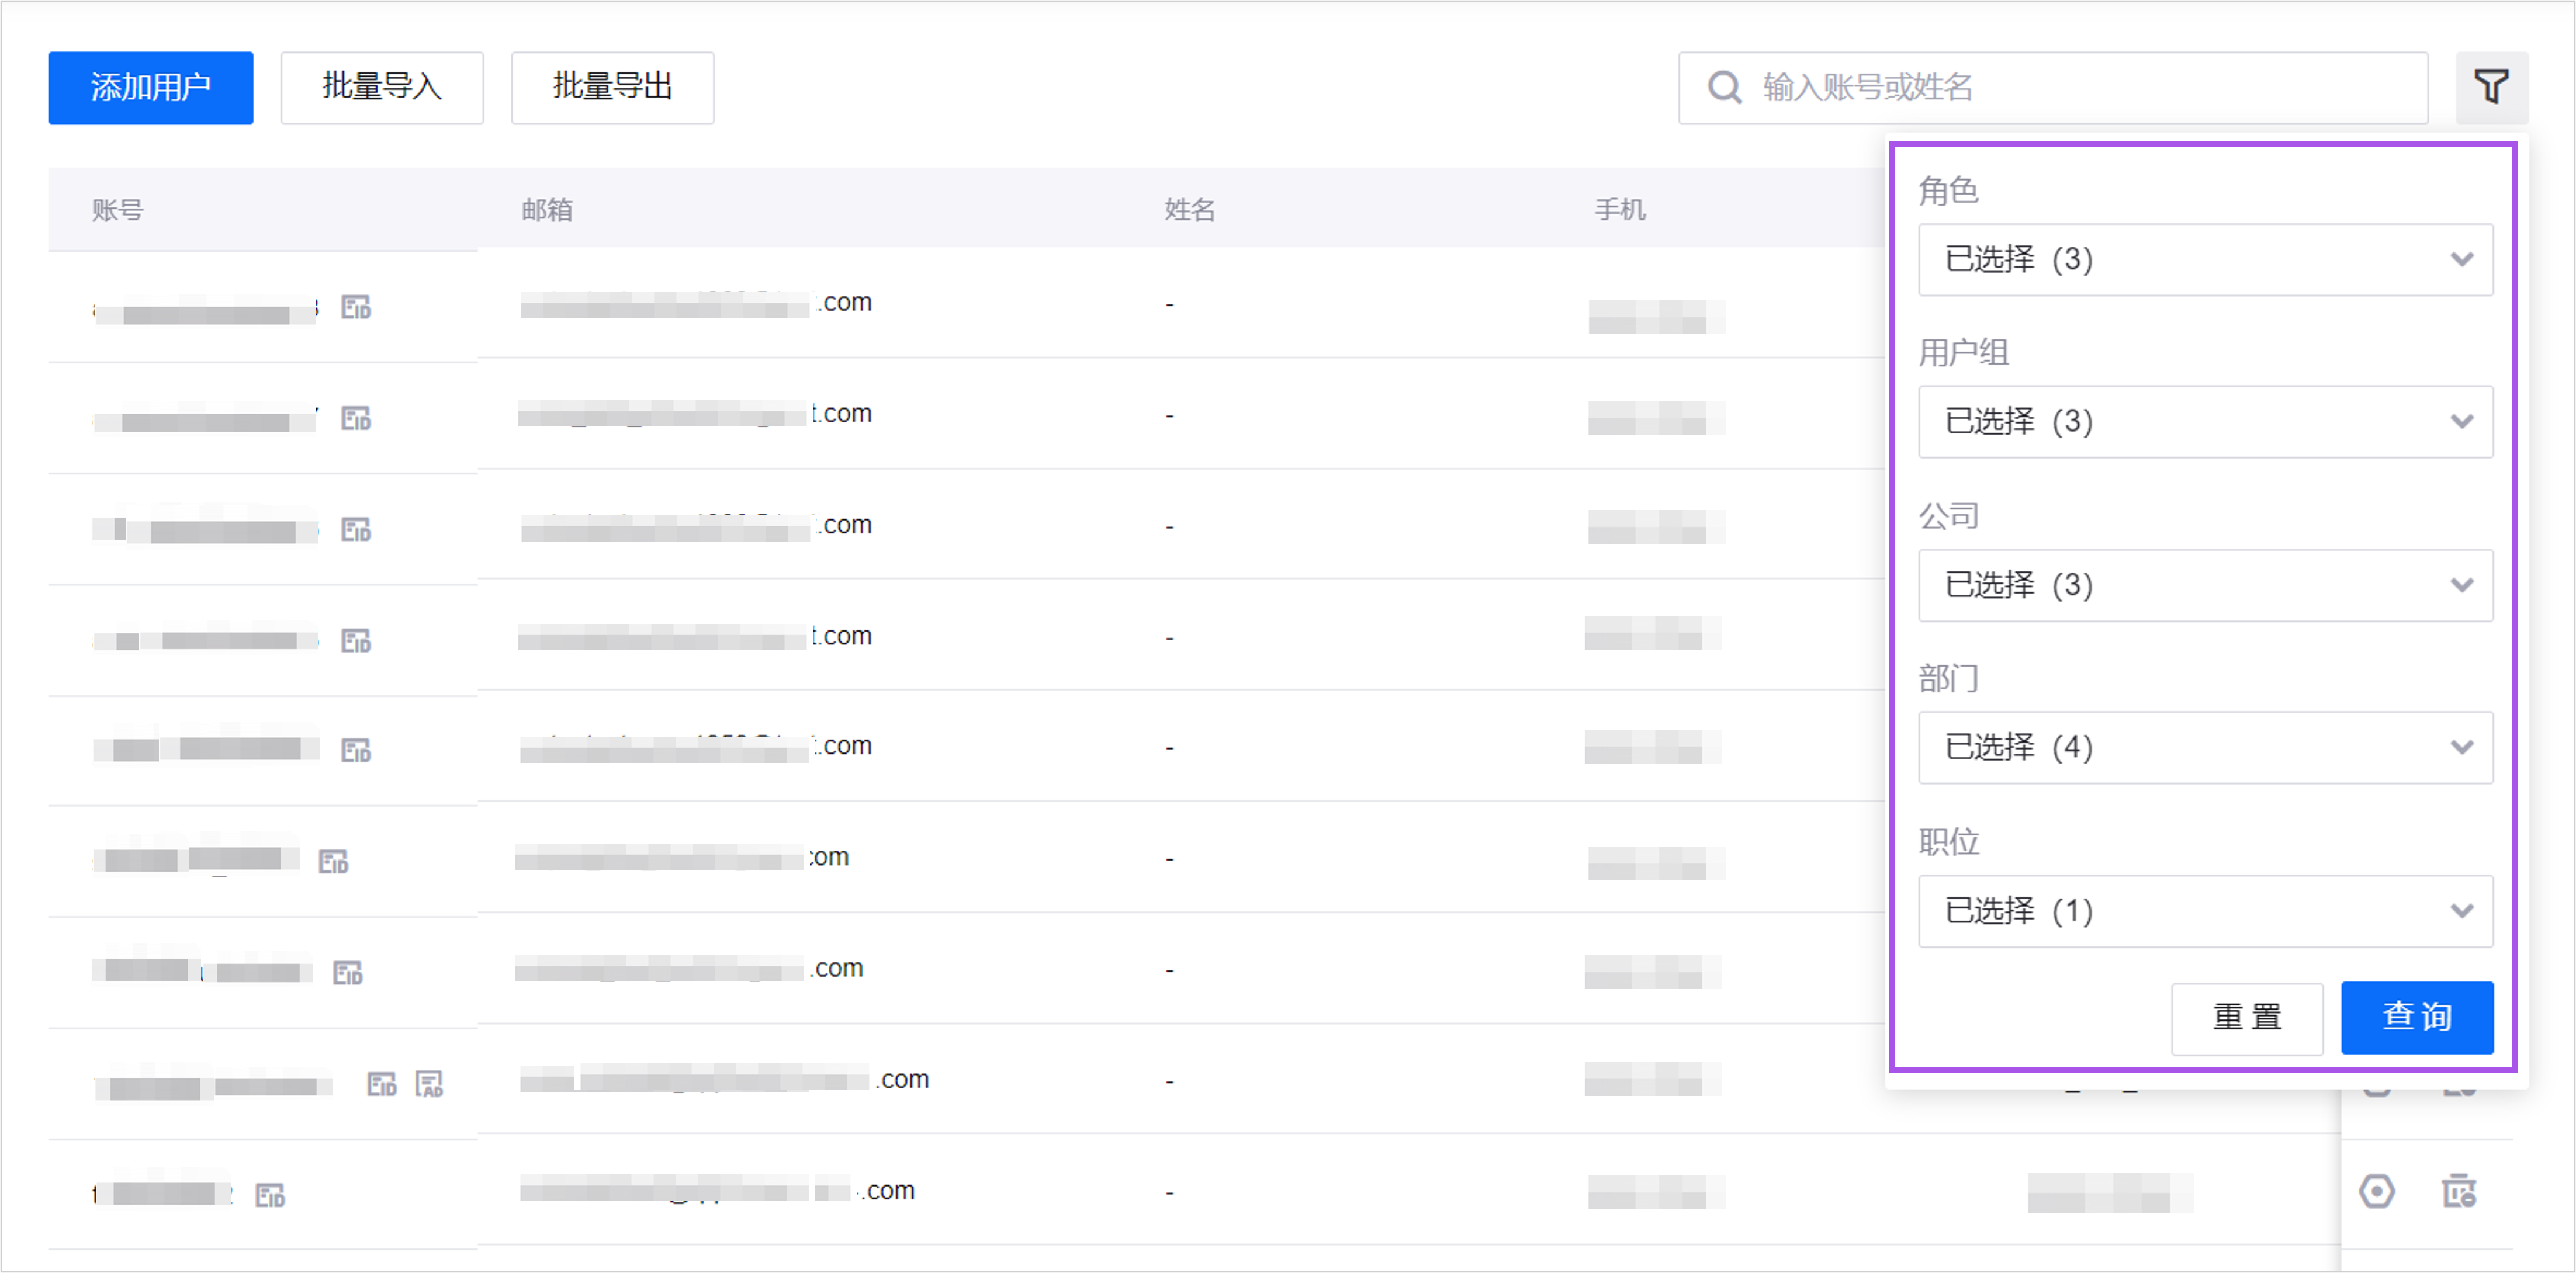
Task: Click the blue 查询 button
Action: tap(2416, 1017)
